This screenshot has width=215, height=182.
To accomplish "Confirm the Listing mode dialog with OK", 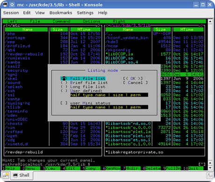I will 133,79.
